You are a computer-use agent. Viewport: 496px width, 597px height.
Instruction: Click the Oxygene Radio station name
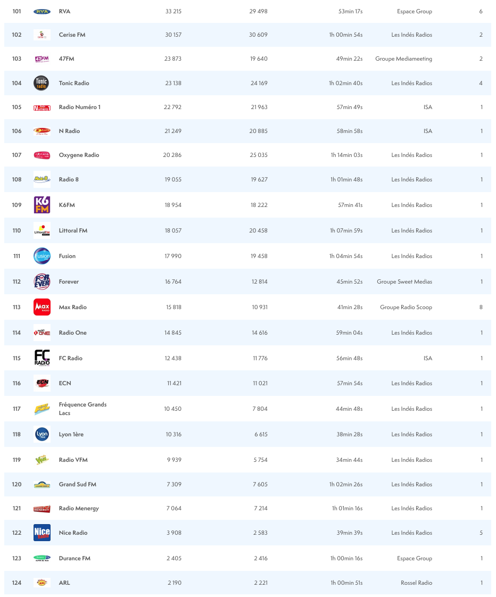click(x=79, y=155)
